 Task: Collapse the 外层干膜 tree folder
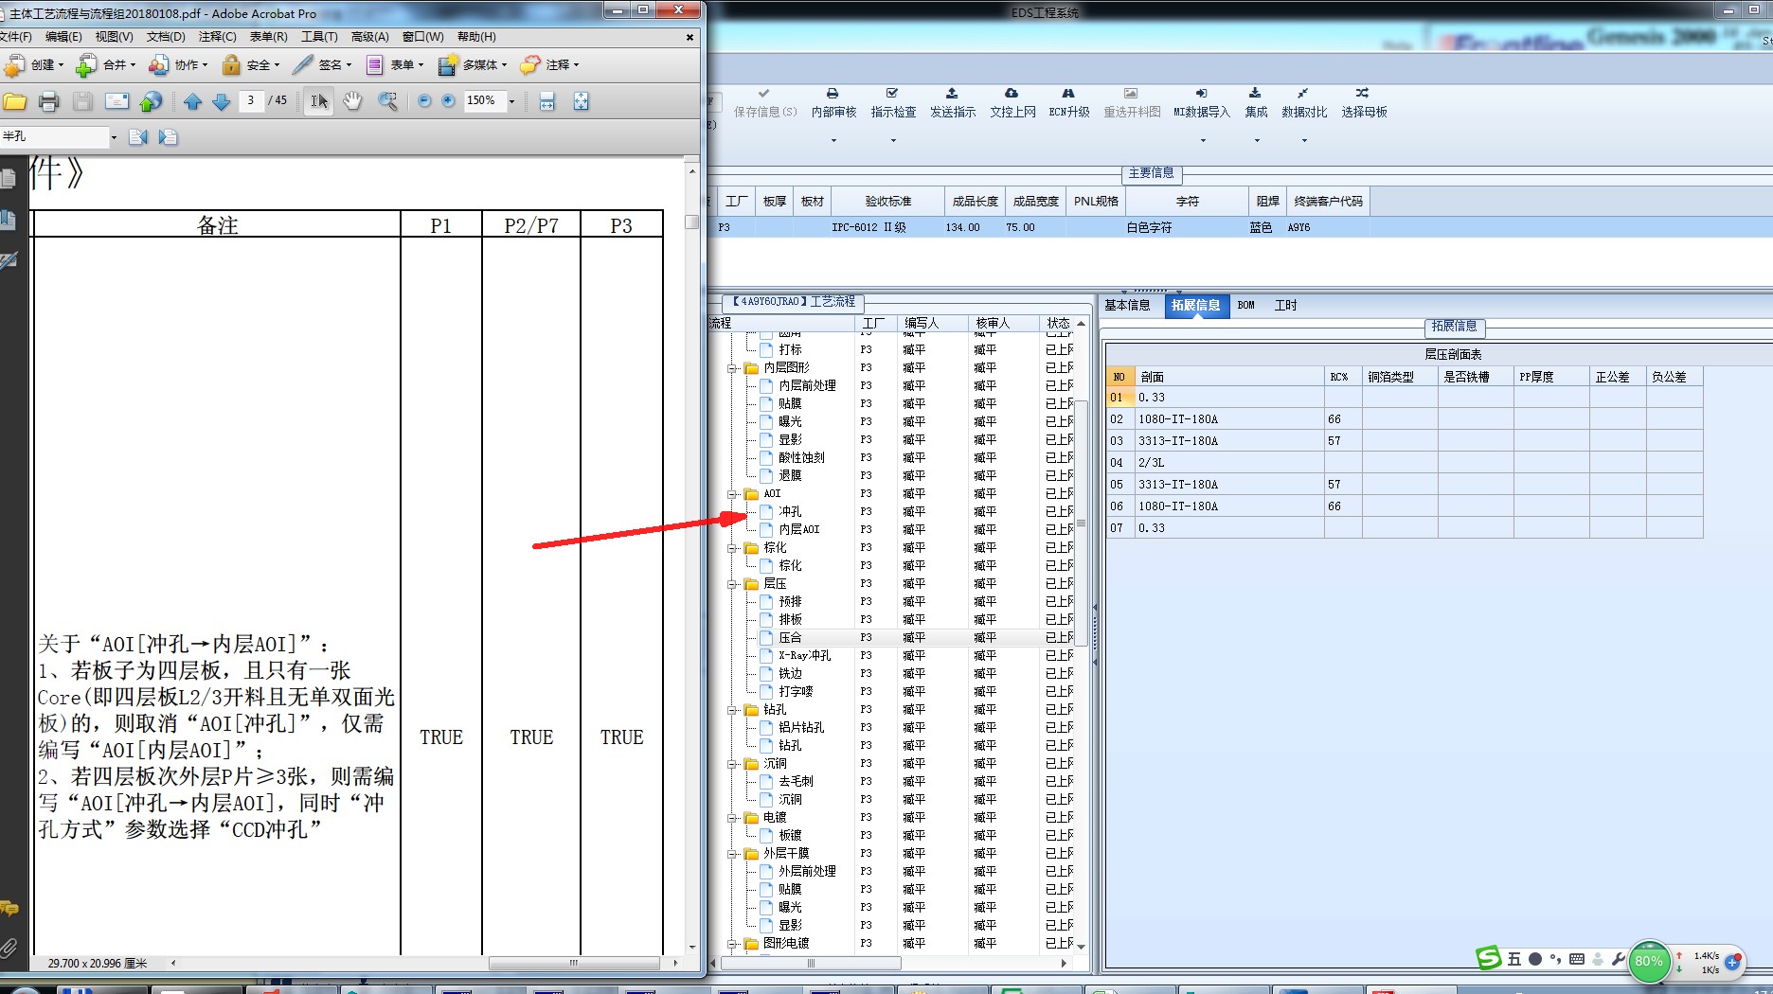732,854
